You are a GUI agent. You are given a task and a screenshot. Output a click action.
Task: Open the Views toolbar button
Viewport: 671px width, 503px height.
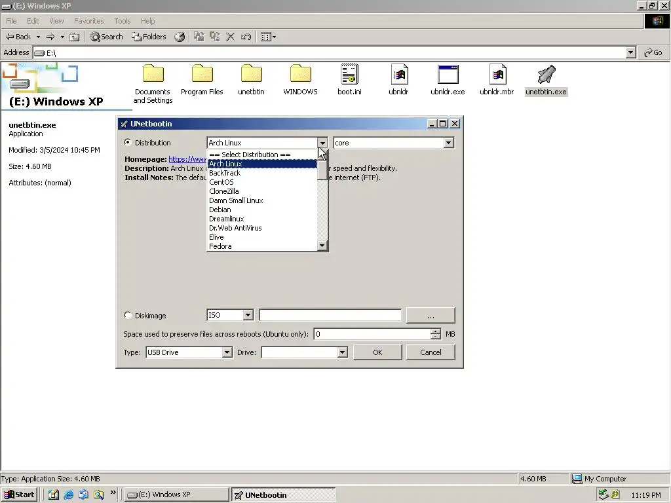(268, 37)
